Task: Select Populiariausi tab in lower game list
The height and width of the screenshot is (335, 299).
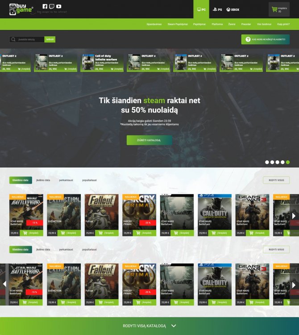Action: tap(89, 249)
